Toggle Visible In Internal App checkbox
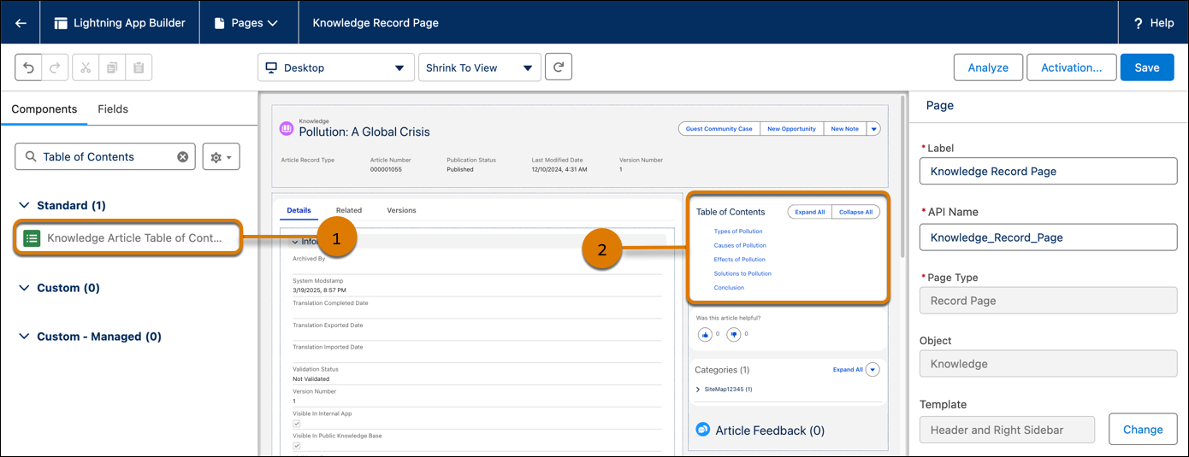1189x457 pixels. 297,424
